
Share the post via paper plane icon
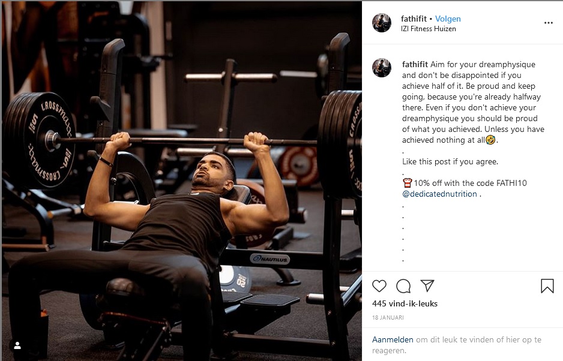(427, 285)
